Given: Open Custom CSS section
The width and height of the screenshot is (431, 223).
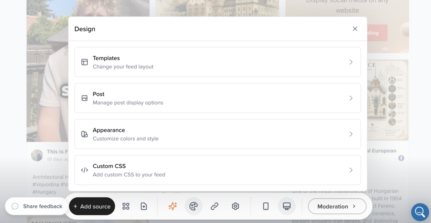Looking at the screenshot, I should [217, 170].
